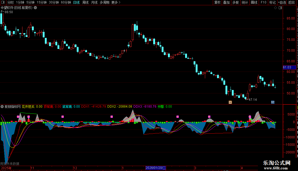The width and height of the screenshot is (298, 171).
Task: Click the orange square info marker
Action: [x=230, y=102]
